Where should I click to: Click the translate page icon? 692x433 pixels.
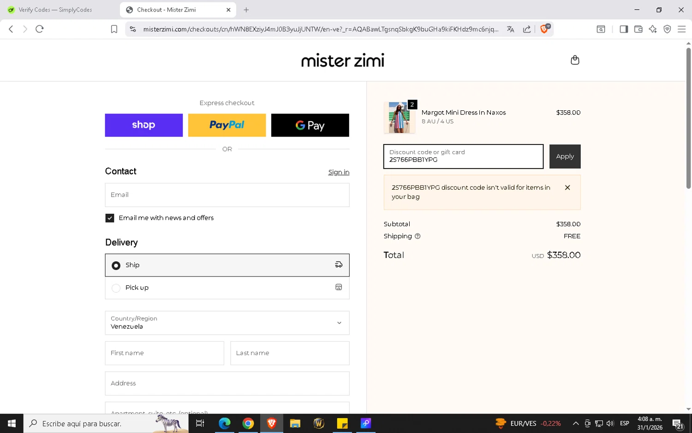click(x=511, y=29)
